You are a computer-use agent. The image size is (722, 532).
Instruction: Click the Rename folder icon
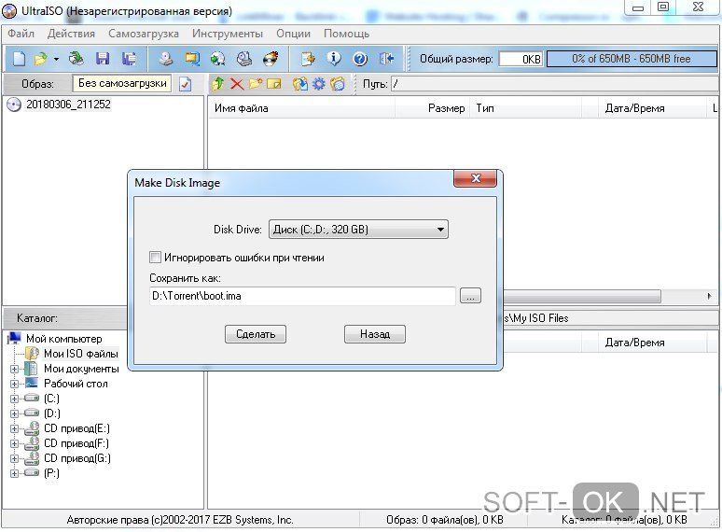tap(274, 84)
